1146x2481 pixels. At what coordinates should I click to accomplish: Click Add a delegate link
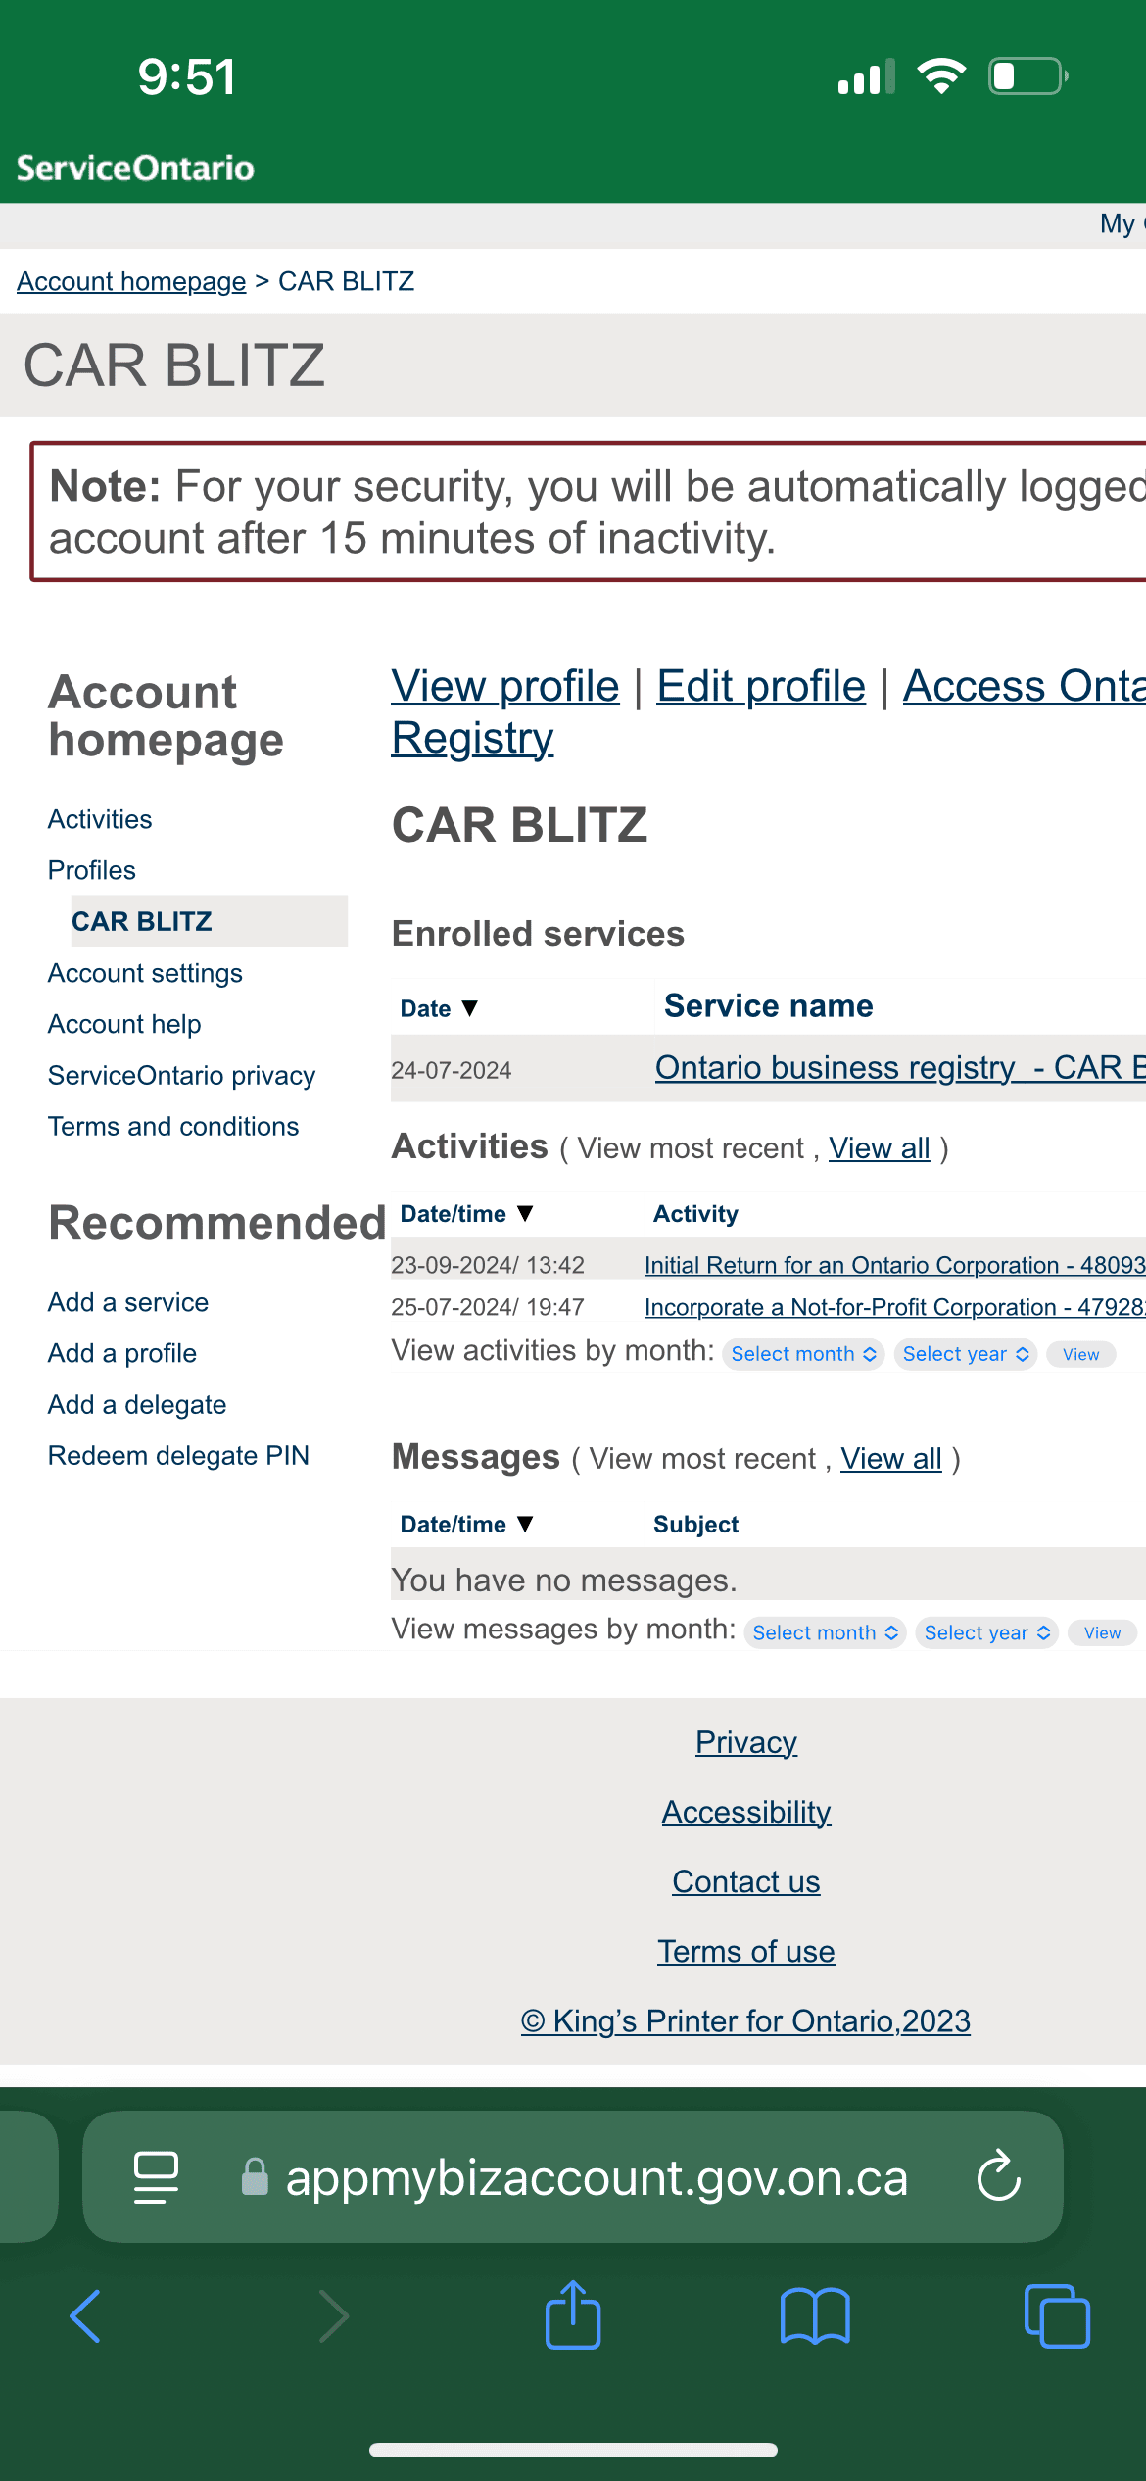pos(137,1405)
